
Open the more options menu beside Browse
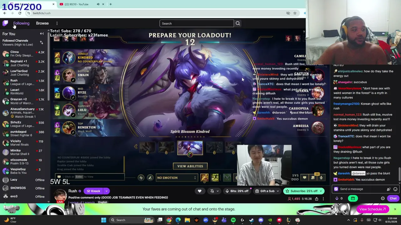(57, 23)
